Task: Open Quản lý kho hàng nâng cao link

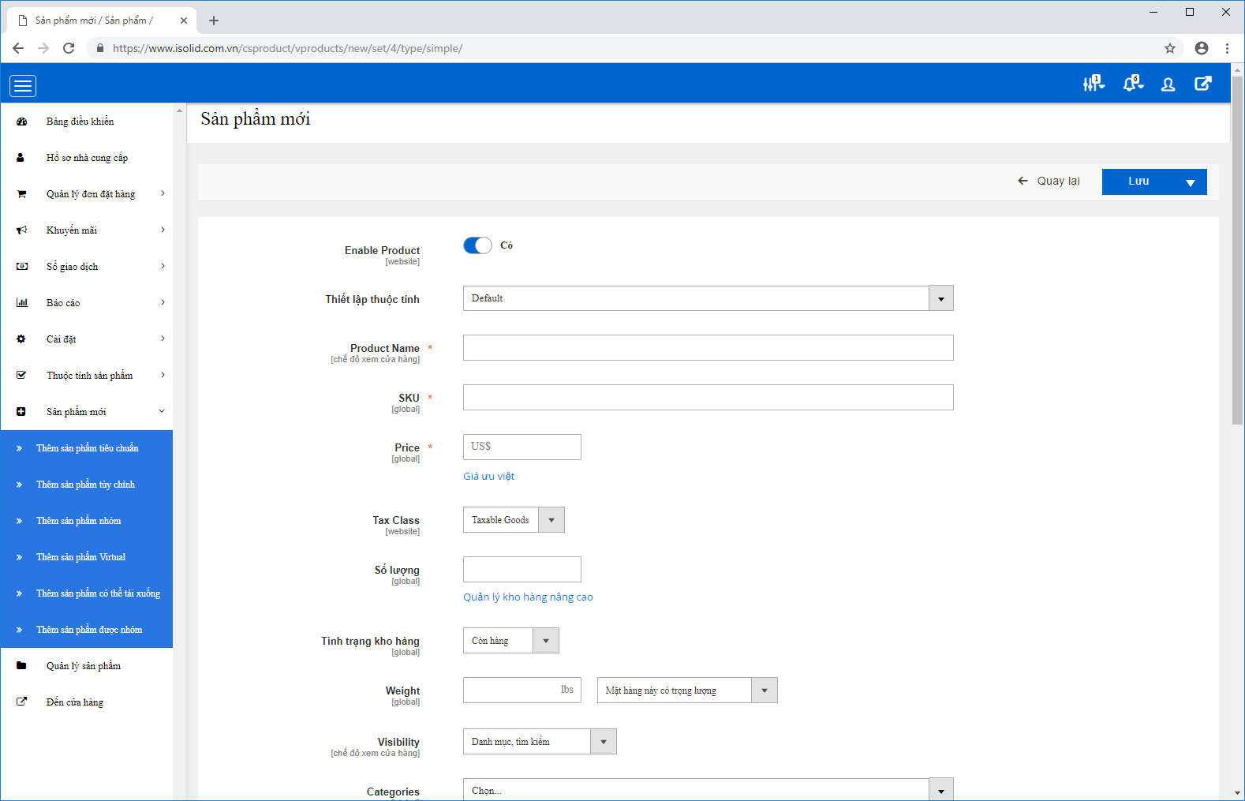Action: coord(528,597)
